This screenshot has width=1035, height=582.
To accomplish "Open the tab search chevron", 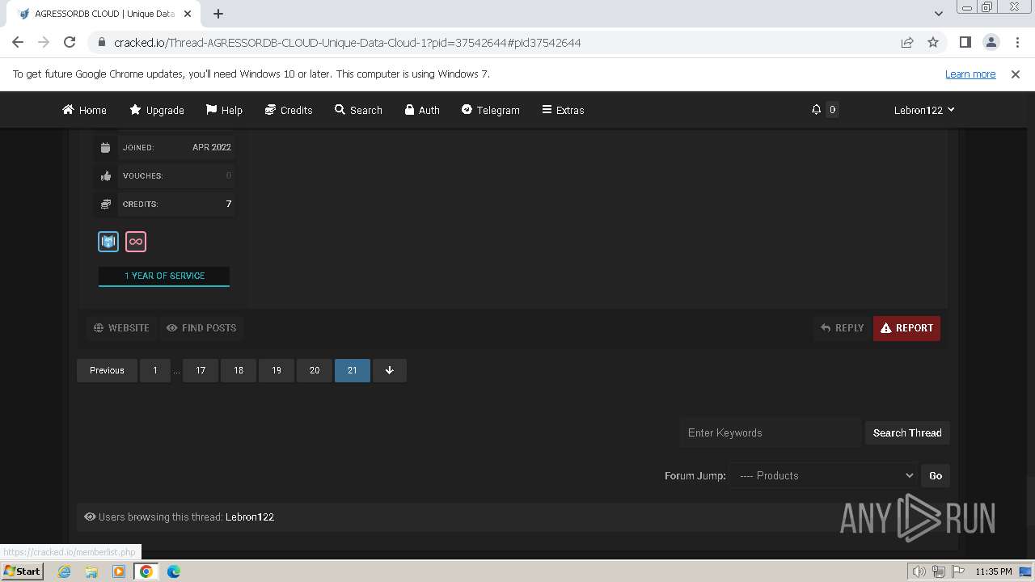I will (939, 14).
